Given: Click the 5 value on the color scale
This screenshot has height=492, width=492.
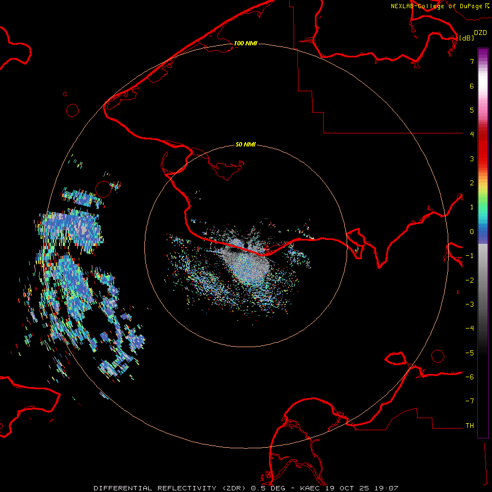Looking at the screenshot, I should click(x=472, y=110).
